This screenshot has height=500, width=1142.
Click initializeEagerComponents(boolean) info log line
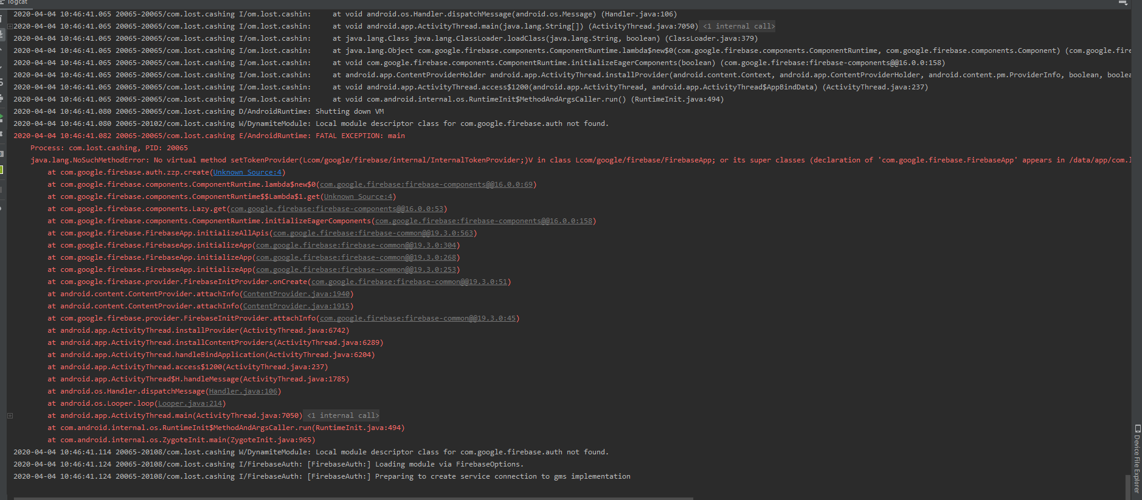[479, 63]
